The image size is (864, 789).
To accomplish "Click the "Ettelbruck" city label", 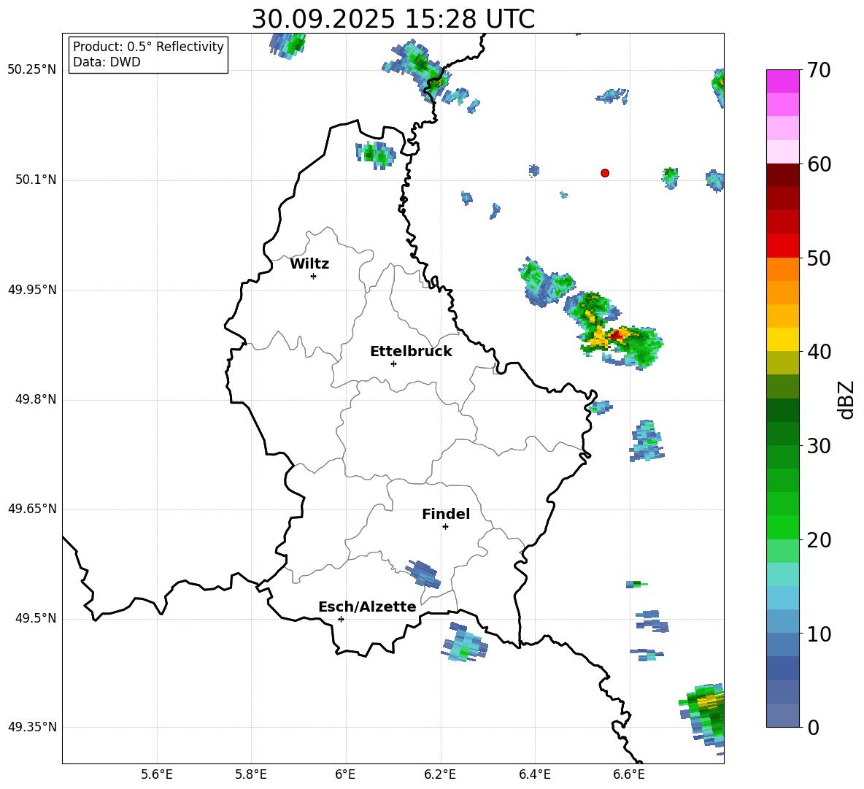I will (411, 352).
